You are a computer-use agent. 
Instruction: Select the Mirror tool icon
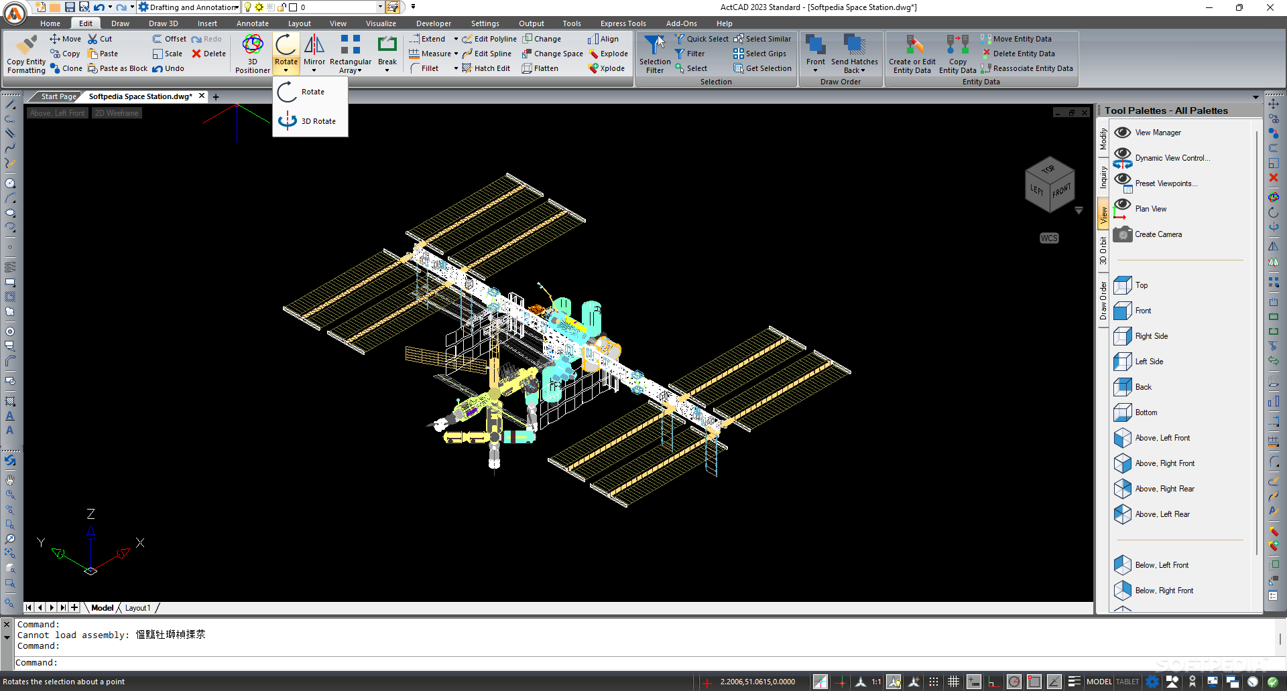click(x=314, y=46)
